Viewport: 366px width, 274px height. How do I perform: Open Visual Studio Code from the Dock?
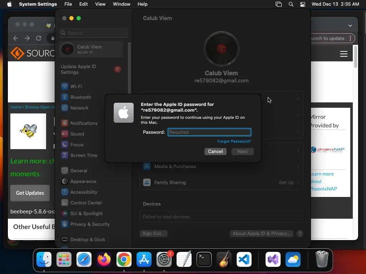244,259
